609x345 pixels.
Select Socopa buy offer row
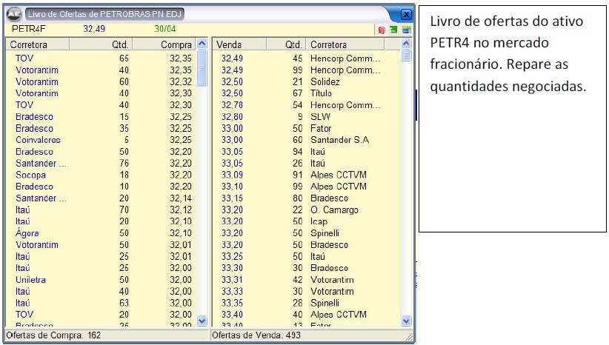[101, 175]
